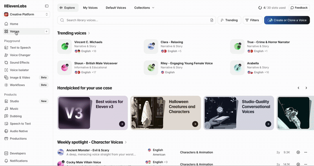The width and height of the screenshot is (314, 166).
Task: Click the plus icon beside Voices
Action: 46,31
